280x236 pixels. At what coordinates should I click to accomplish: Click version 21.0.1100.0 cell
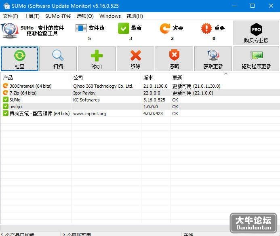point(156,86)
